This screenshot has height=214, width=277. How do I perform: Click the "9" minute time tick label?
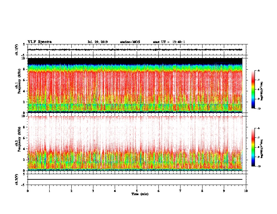pyautogui.click(x=224, y=191)
